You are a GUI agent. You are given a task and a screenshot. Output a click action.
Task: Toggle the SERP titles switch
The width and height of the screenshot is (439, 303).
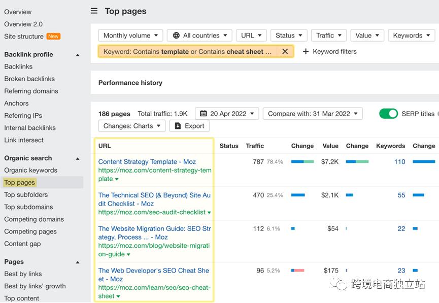(x=388, y=114)
